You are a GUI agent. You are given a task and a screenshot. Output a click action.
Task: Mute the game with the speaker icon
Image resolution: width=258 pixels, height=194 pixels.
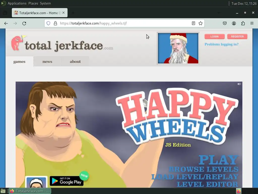(x=239, y=84)
